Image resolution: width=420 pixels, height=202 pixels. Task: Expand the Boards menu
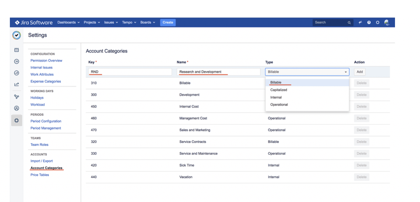(x=148, y=22)
